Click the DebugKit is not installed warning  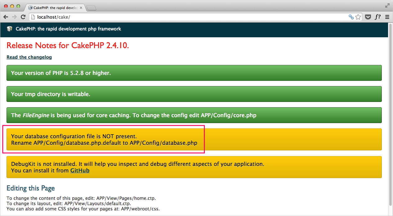tap(194, 167)
